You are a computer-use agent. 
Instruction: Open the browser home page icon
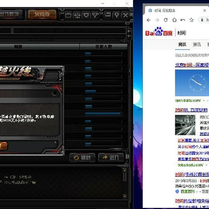click(x=174, y=20)
